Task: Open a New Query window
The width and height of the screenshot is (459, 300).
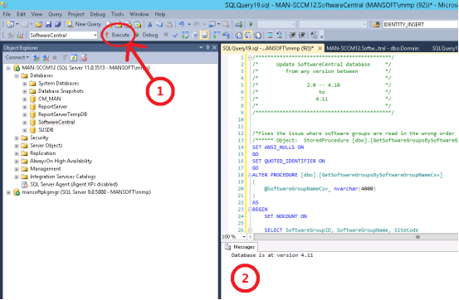Action: click(x=84, y=24)
